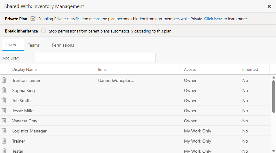Select Owner access cell for Sophia King
Image resolution: width=276 pixels, height=153 pixels.
click(x=210, y=90)
